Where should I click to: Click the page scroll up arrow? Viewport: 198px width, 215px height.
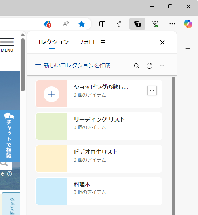[23, 35]
